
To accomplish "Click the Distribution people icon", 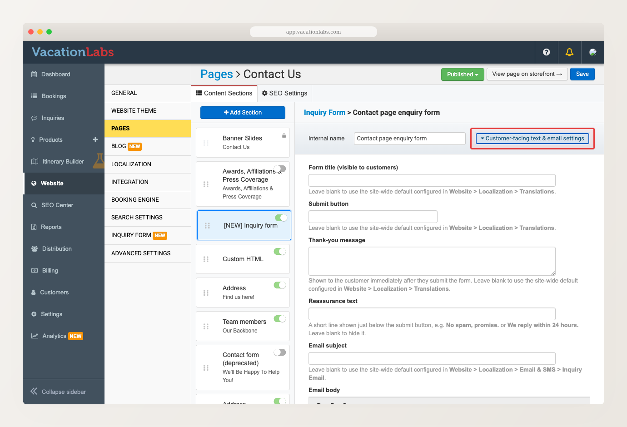I will 35,248.
